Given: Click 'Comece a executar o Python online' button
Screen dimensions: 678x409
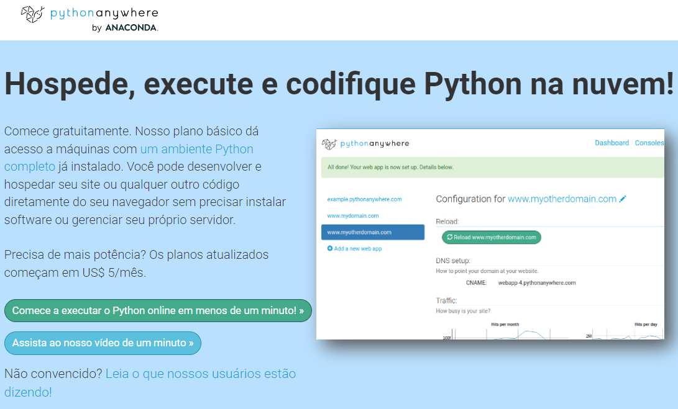Looking at the screenshot, I should [x=158, y=310].
